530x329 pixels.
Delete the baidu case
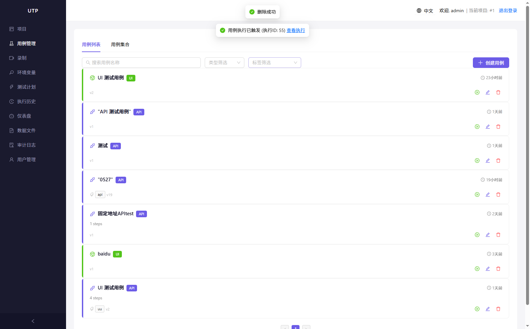click(498, 269)
